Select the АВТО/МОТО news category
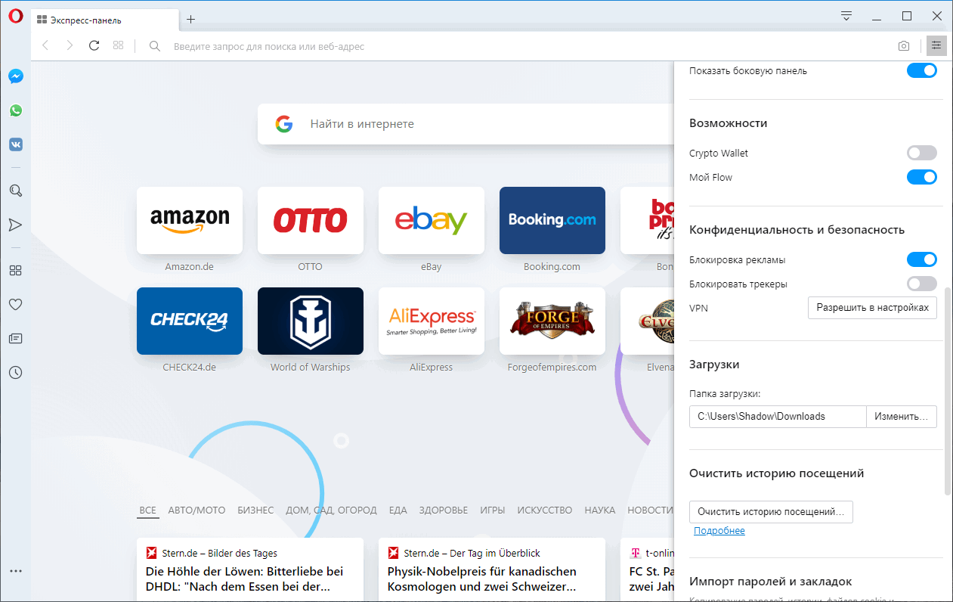The image size is (953, 602). click(196, 510)
